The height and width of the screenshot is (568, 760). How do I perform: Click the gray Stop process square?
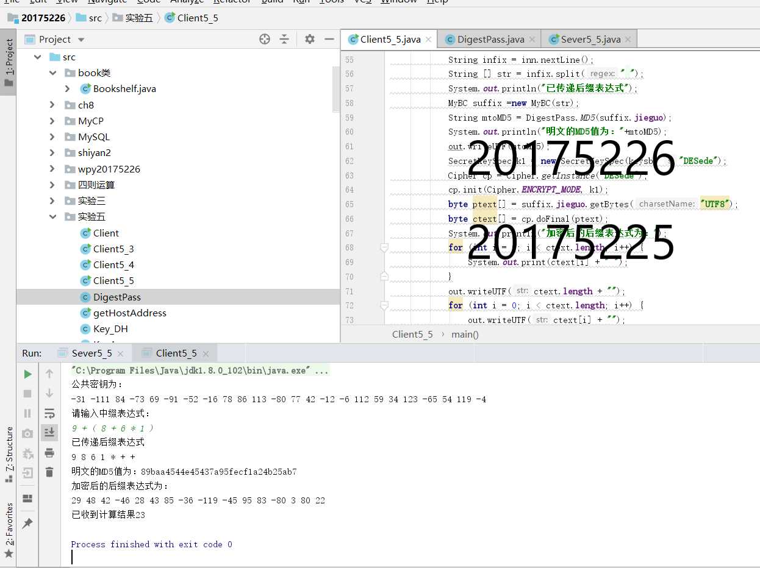point(27,394)
